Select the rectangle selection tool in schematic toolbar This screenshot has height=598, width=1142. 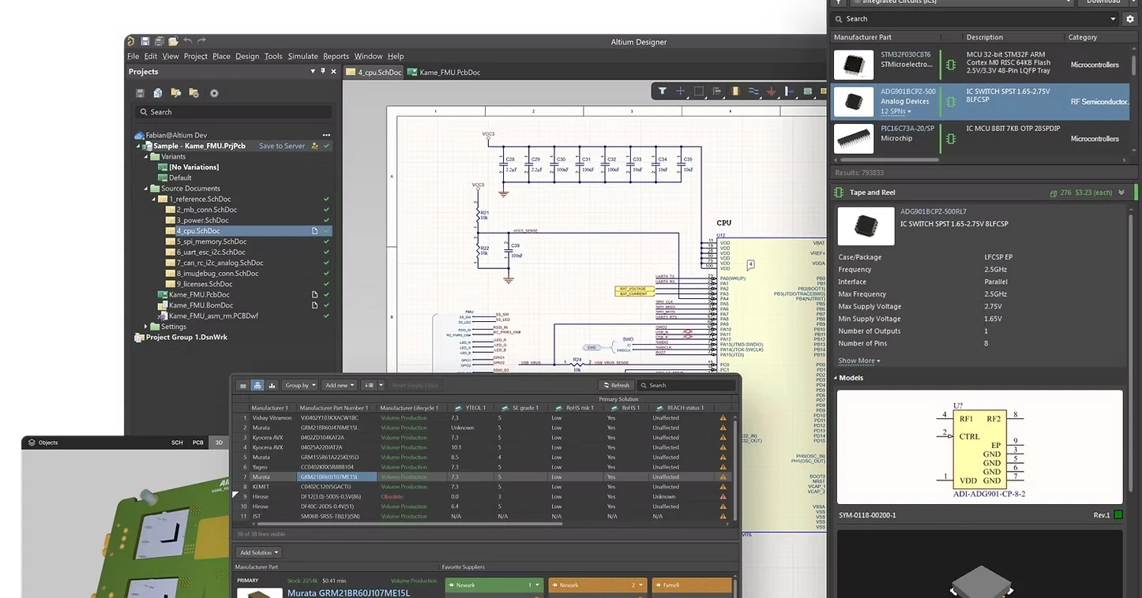(699, 92)
